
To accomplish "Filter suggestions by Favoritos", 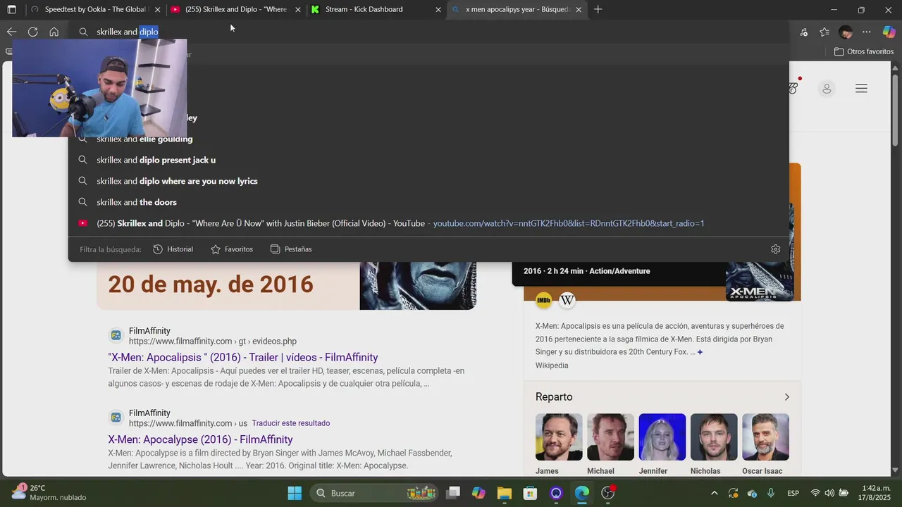I will (232, 249).
